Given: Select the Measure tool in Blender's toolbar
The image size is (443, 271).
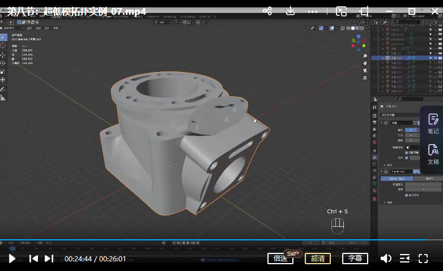Looking at the screenshot, I should click(3, 98).
